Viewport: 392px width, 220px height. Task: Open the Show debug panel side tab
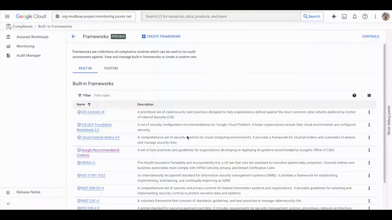coord(389,120)
